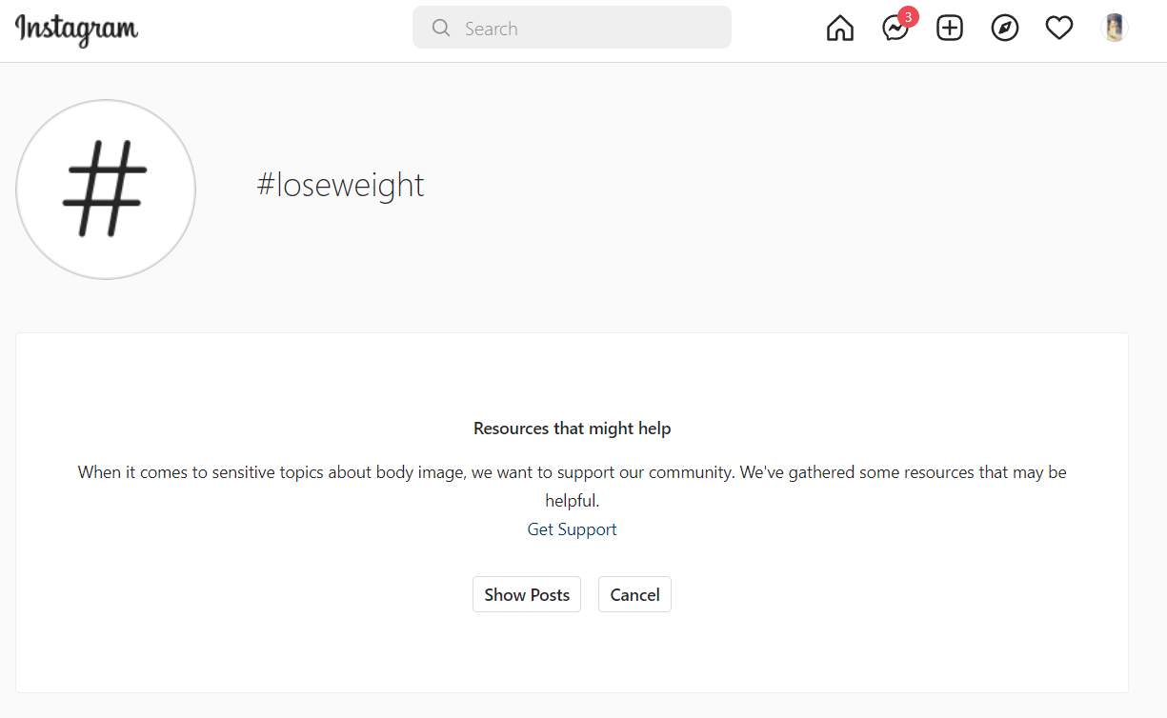View activity feed heart icon
1167x718 pixels.
coord(1059,29)
